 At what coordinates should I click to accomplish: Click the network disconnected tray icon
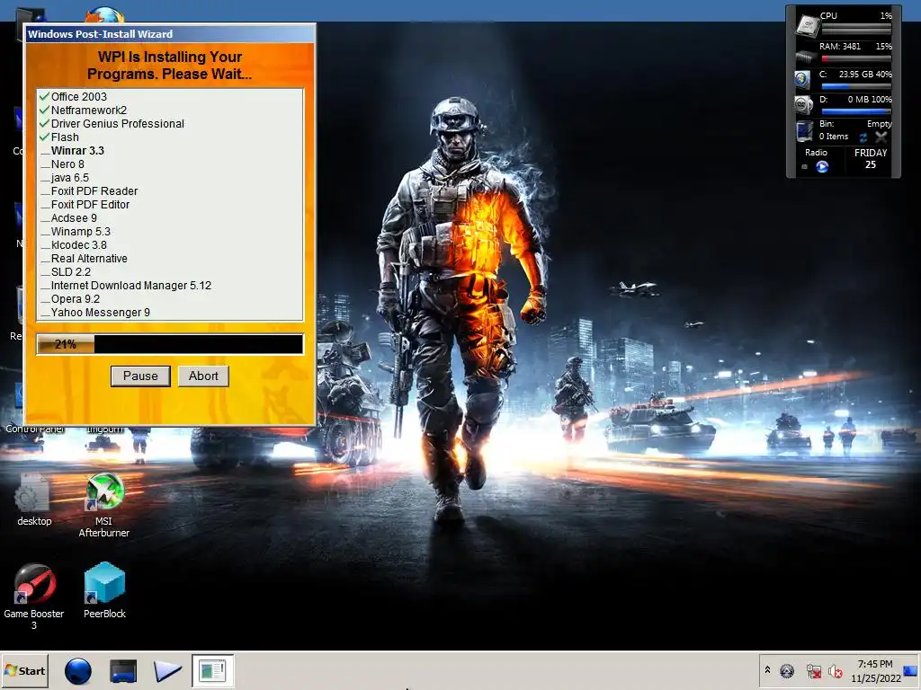813,670
